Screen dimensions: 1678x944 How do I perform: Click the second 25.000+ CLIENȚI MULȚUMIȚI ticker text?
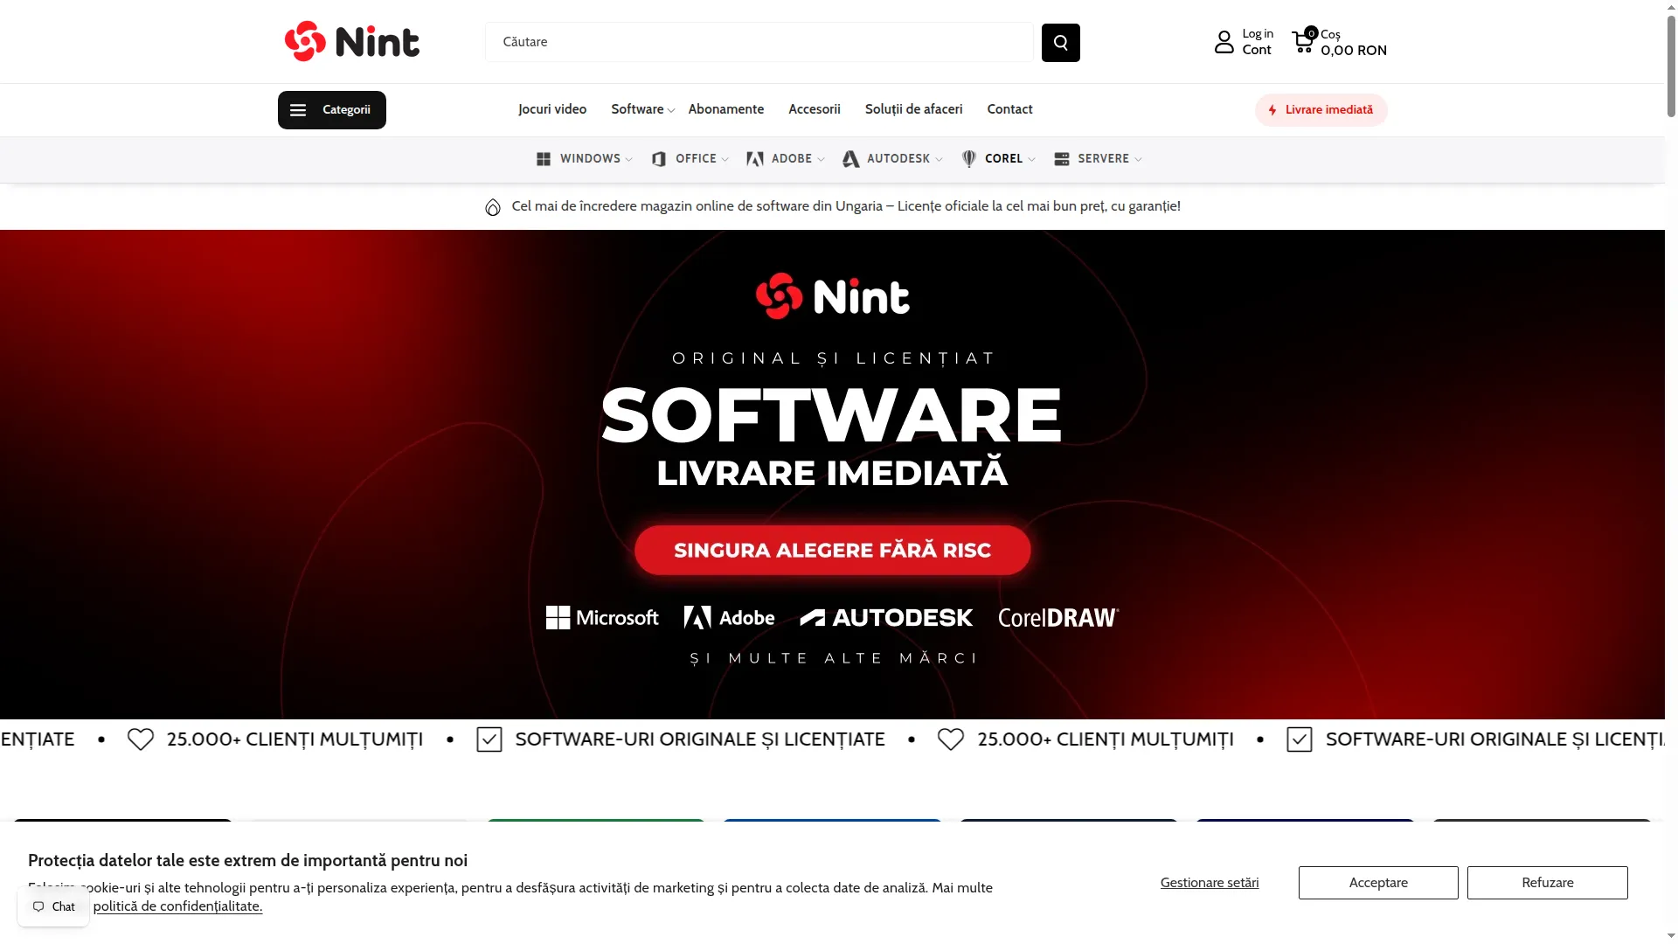(x=1106, y=739)
